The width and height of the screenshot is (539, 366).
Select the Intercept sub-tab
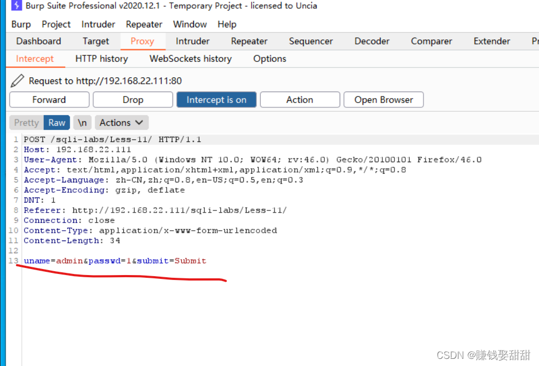[x=35, y=59]
